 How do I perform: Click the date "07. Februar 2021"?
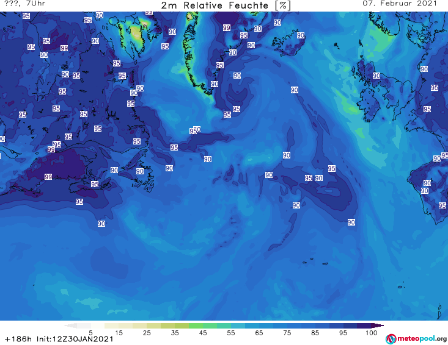(x=400, y=4)
